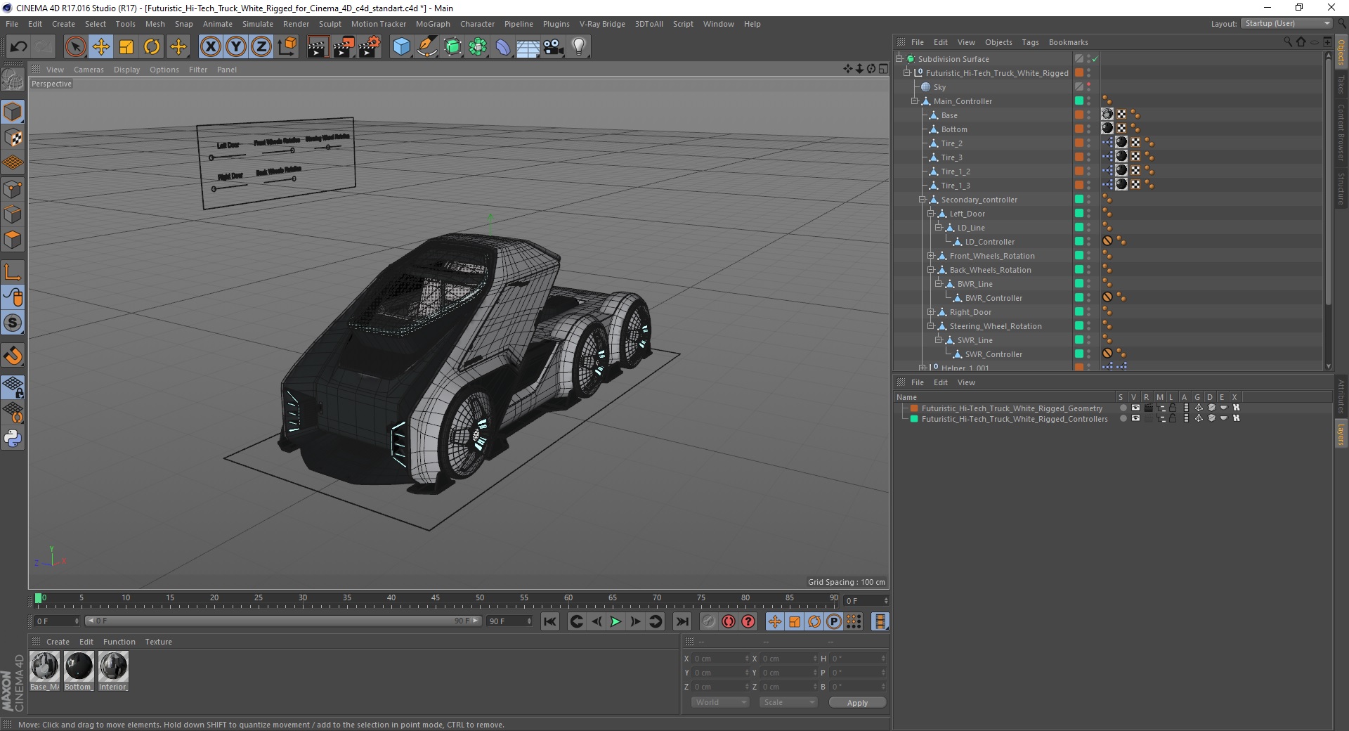This screenshot has width=1349, height=731.
Task: Activate the Move tool
Action: click(x=101, y=47)
